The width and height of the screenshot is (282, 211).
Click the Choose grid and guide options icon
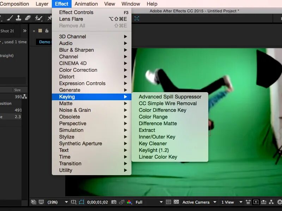74,202
